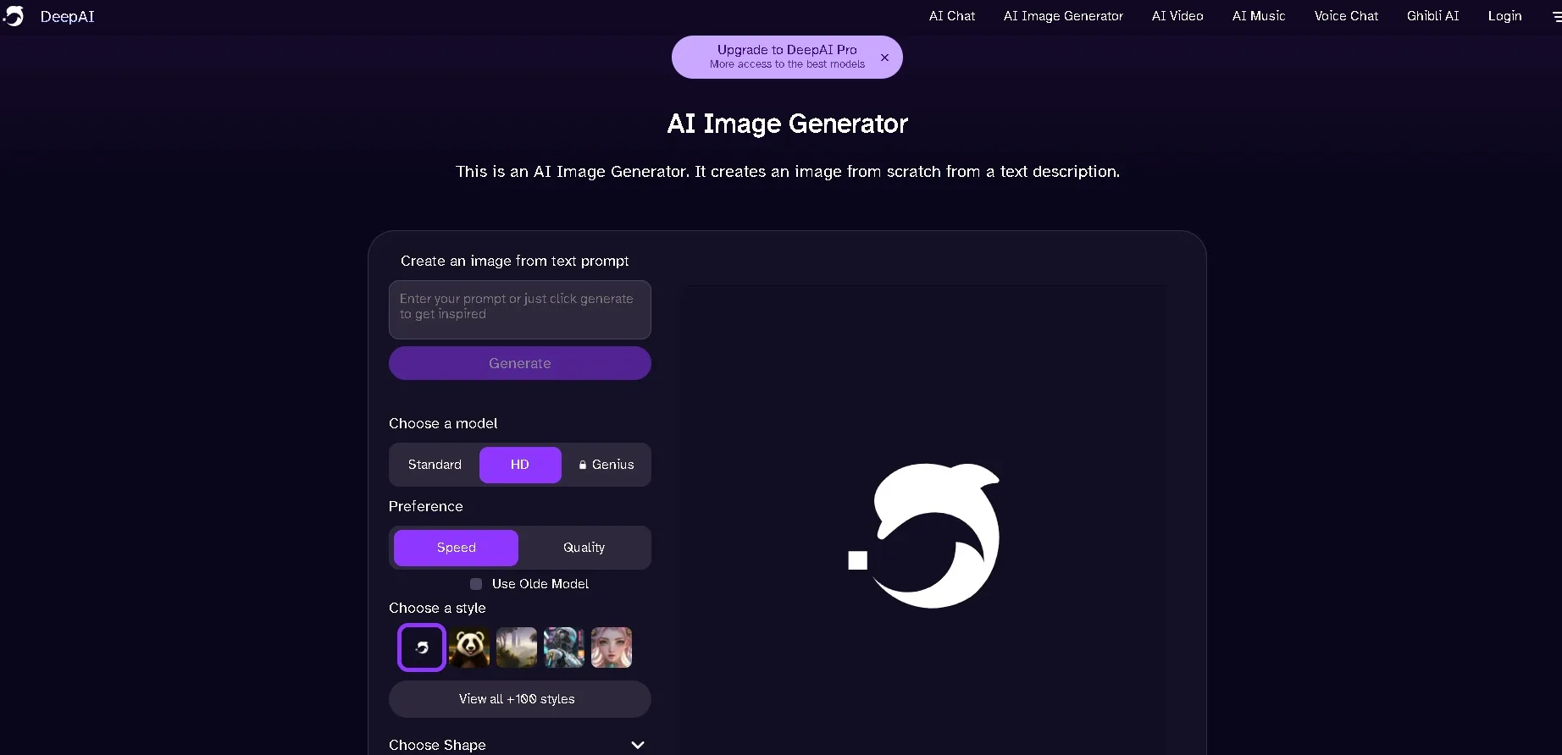
Task: Set preference to Quality
Action: (584, 548)
